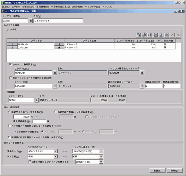Open JIS8/シフトJIS conversion mode dropdown
Screen dimensions: 186x176
pyautogui.click(x=55, y=151)
